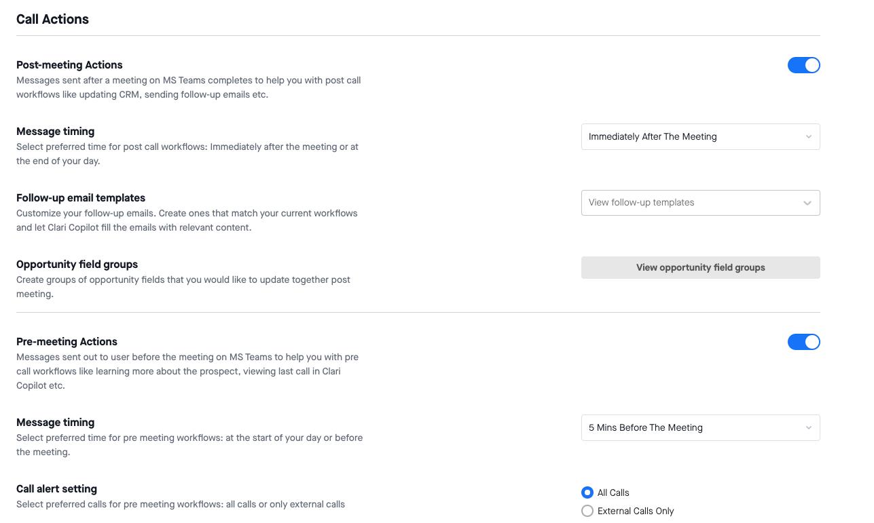This screenshot has width=874, height=523.
Task: Click the Follow-up email templates label
Action: [80, 197]
